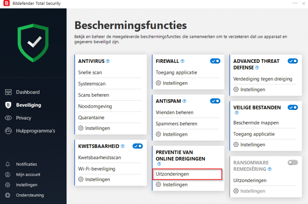
Task: Disable the Firewall toggle
Action: [215, 61]
